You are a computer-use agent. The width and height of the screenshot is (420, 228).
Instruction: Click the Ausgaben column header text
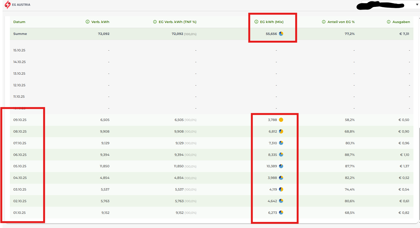401,22
